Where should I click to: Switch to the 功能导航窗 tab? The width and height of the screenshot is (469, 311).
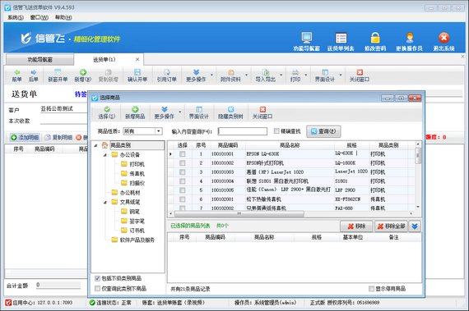pyautogui.click(x=39, y=60)
